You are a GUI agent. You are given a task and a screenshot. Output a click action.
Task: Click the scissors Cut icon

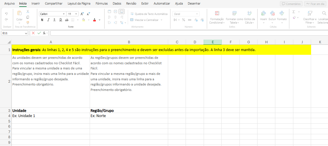[28, 11]
